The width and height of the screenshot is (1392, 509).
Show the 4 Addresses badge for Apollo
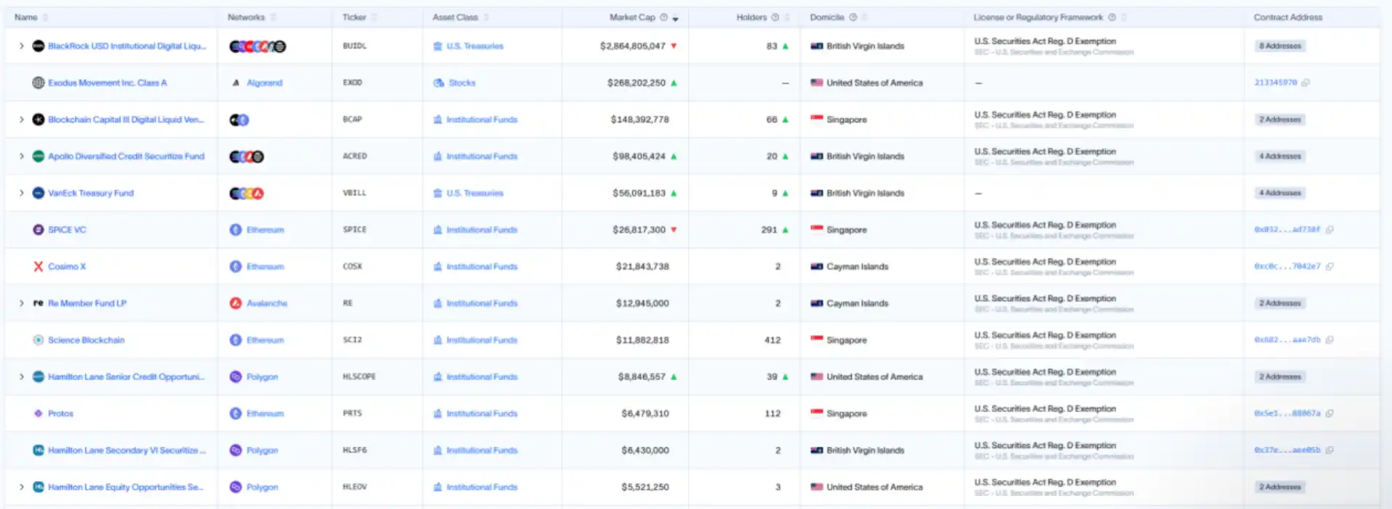click(1280, 156)
